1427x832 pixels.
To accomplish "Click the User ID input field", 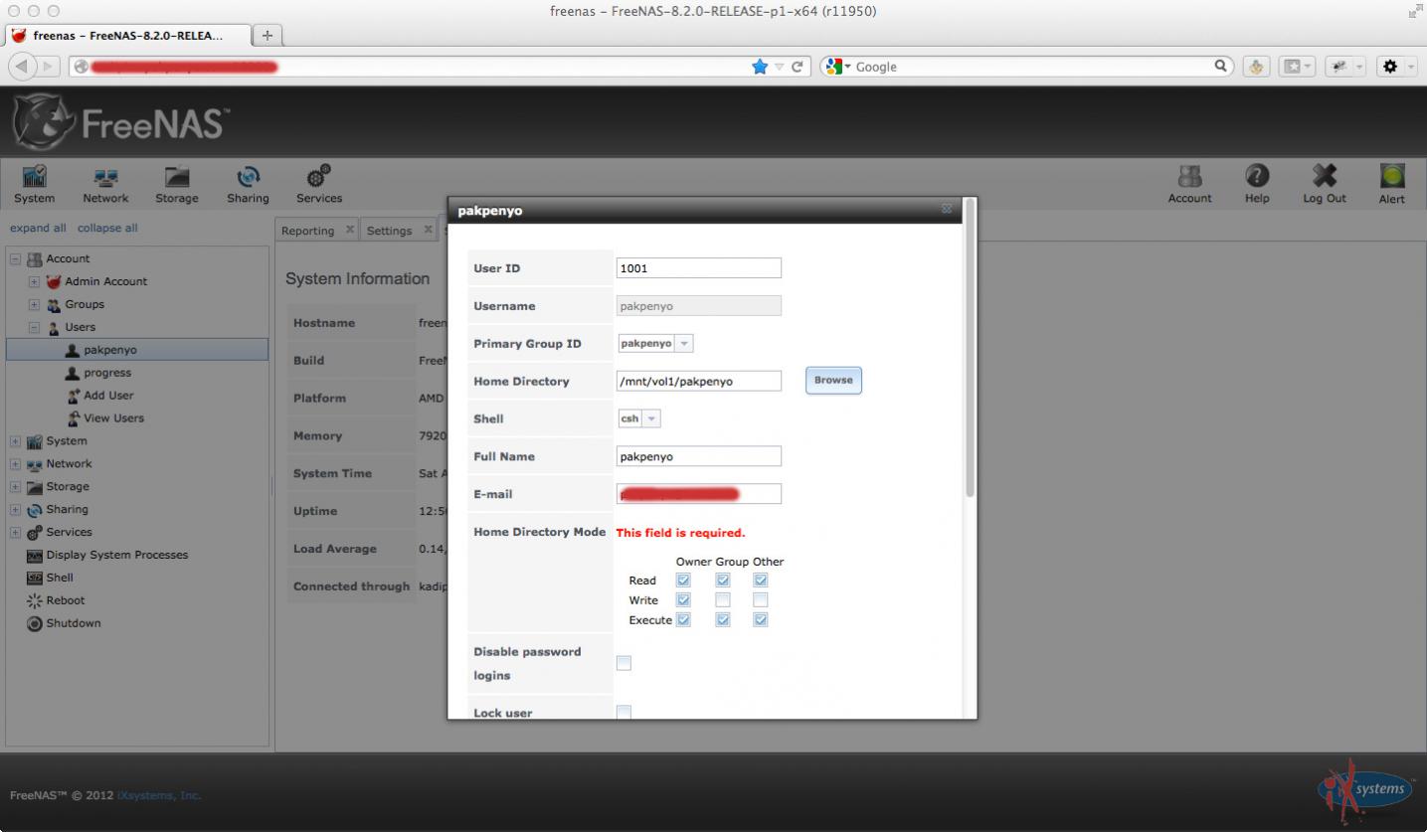I will (x=699, y=268).
